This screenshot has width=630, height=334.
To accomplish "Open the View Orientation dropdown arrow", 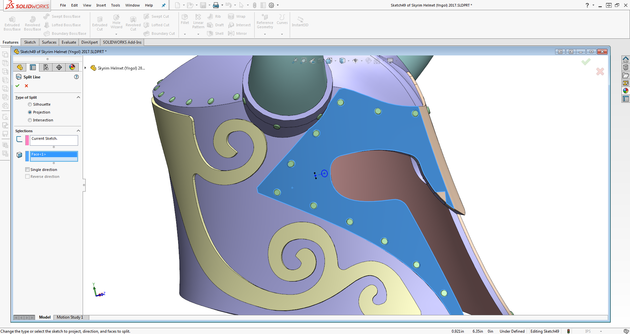I will pyautogui.click(x=335, y=61).
